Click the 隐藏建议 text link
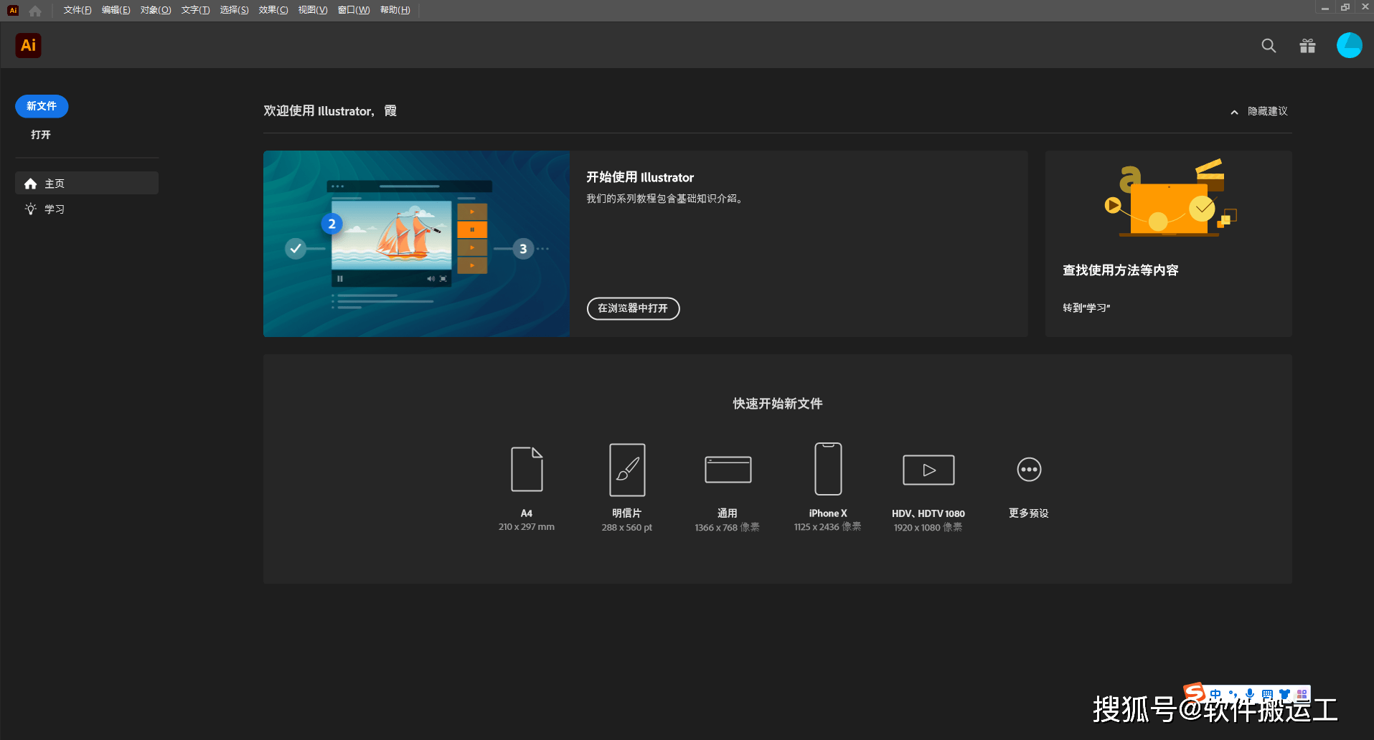Screen dimensions: 1374x740 [x=1267, y=111]
